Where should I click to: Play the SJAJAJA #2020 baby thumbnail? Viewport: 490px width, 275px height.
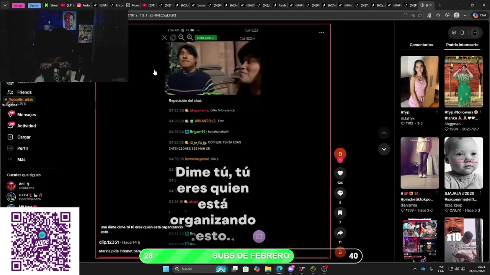click(464, 163)
